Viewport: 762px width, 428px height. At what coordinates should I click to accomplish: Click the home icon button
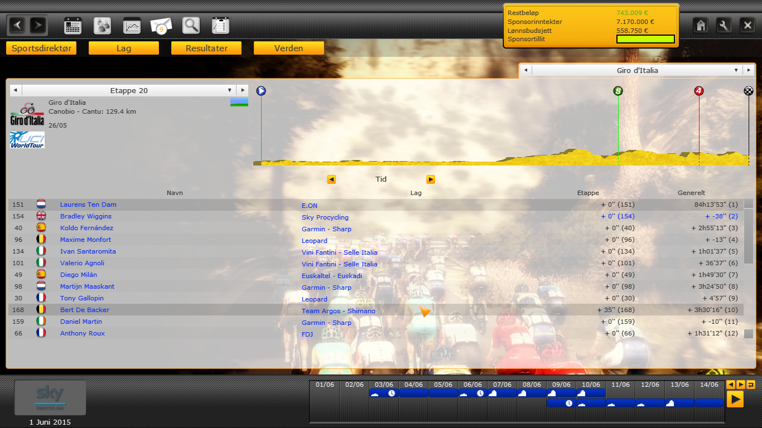tap(701, 26)
